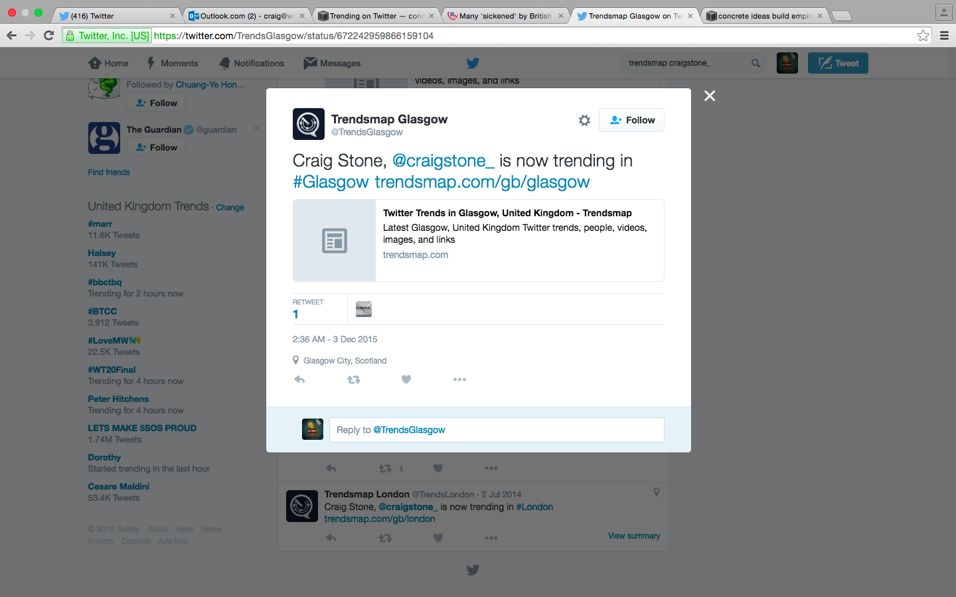Open the #marr trend
956x597 pixels.
tap(100, 224)
